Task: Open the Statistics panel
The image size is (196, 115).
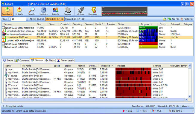Action: (x=43, y=11)
